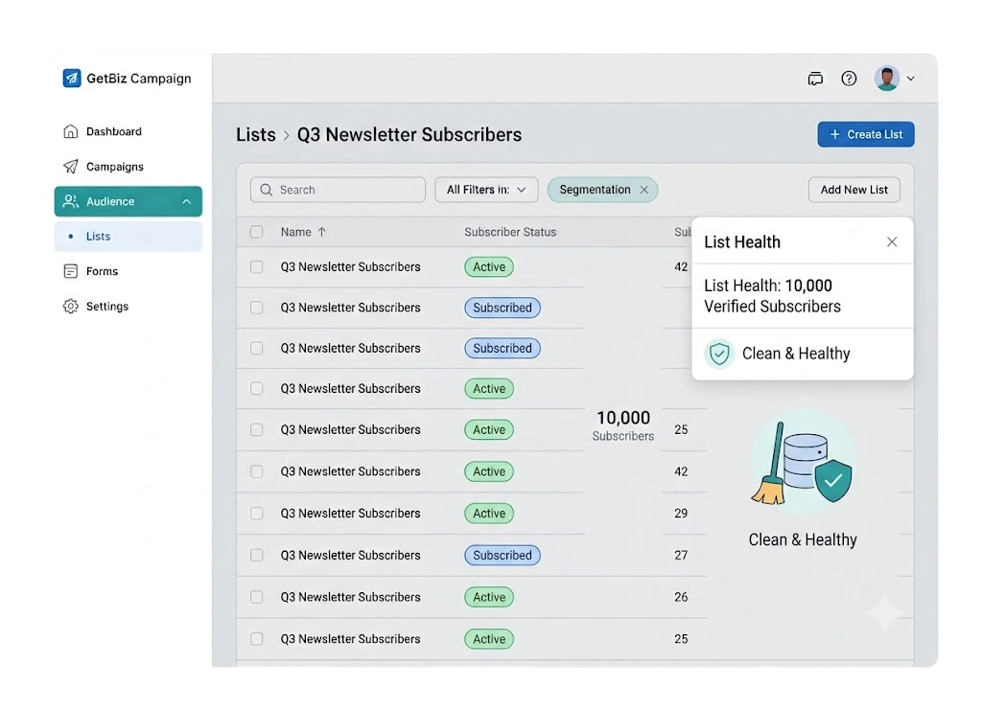Viewport: 982px width, 710px height.
Task: Open Settings in sidebar
Action: [x=107, y=306]
